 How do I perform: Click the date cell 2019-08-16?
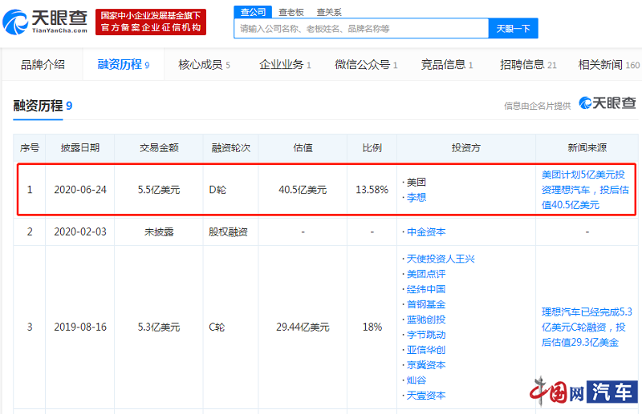tap(80, 327)
